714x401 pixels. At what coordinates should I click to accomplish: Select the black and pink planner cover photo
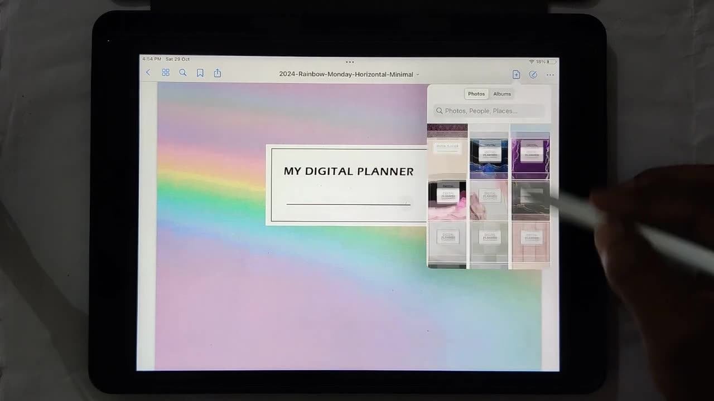tap(447, 200)
